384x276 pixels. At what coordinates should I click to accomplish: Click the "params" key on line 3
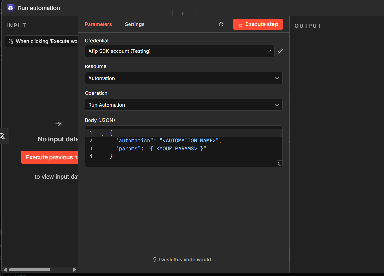coord(128,149)
